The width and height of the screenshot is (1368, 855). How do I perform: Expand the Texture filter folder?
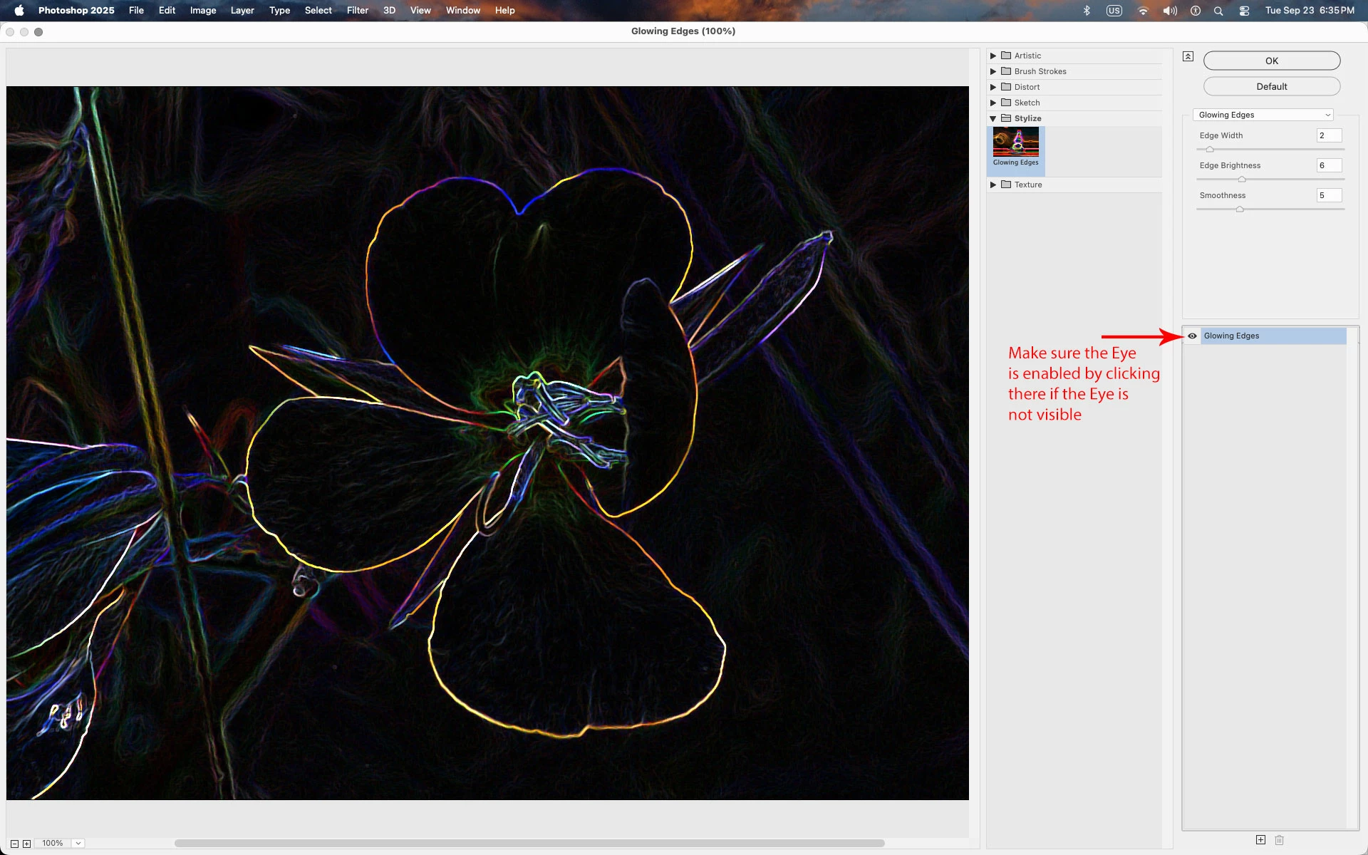(x=993, y=185)
